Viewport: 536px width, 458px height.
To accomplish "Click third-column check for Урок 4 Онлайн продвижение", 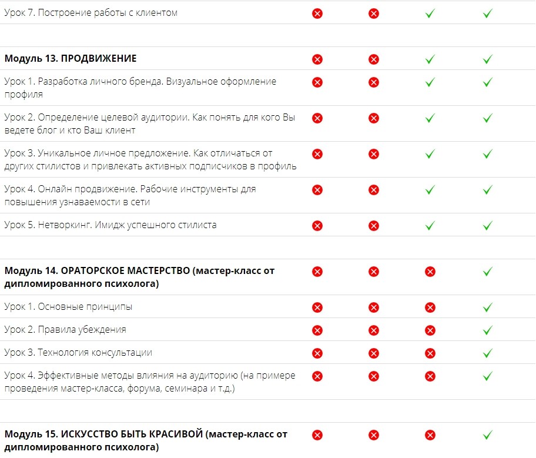I will 430,189.
